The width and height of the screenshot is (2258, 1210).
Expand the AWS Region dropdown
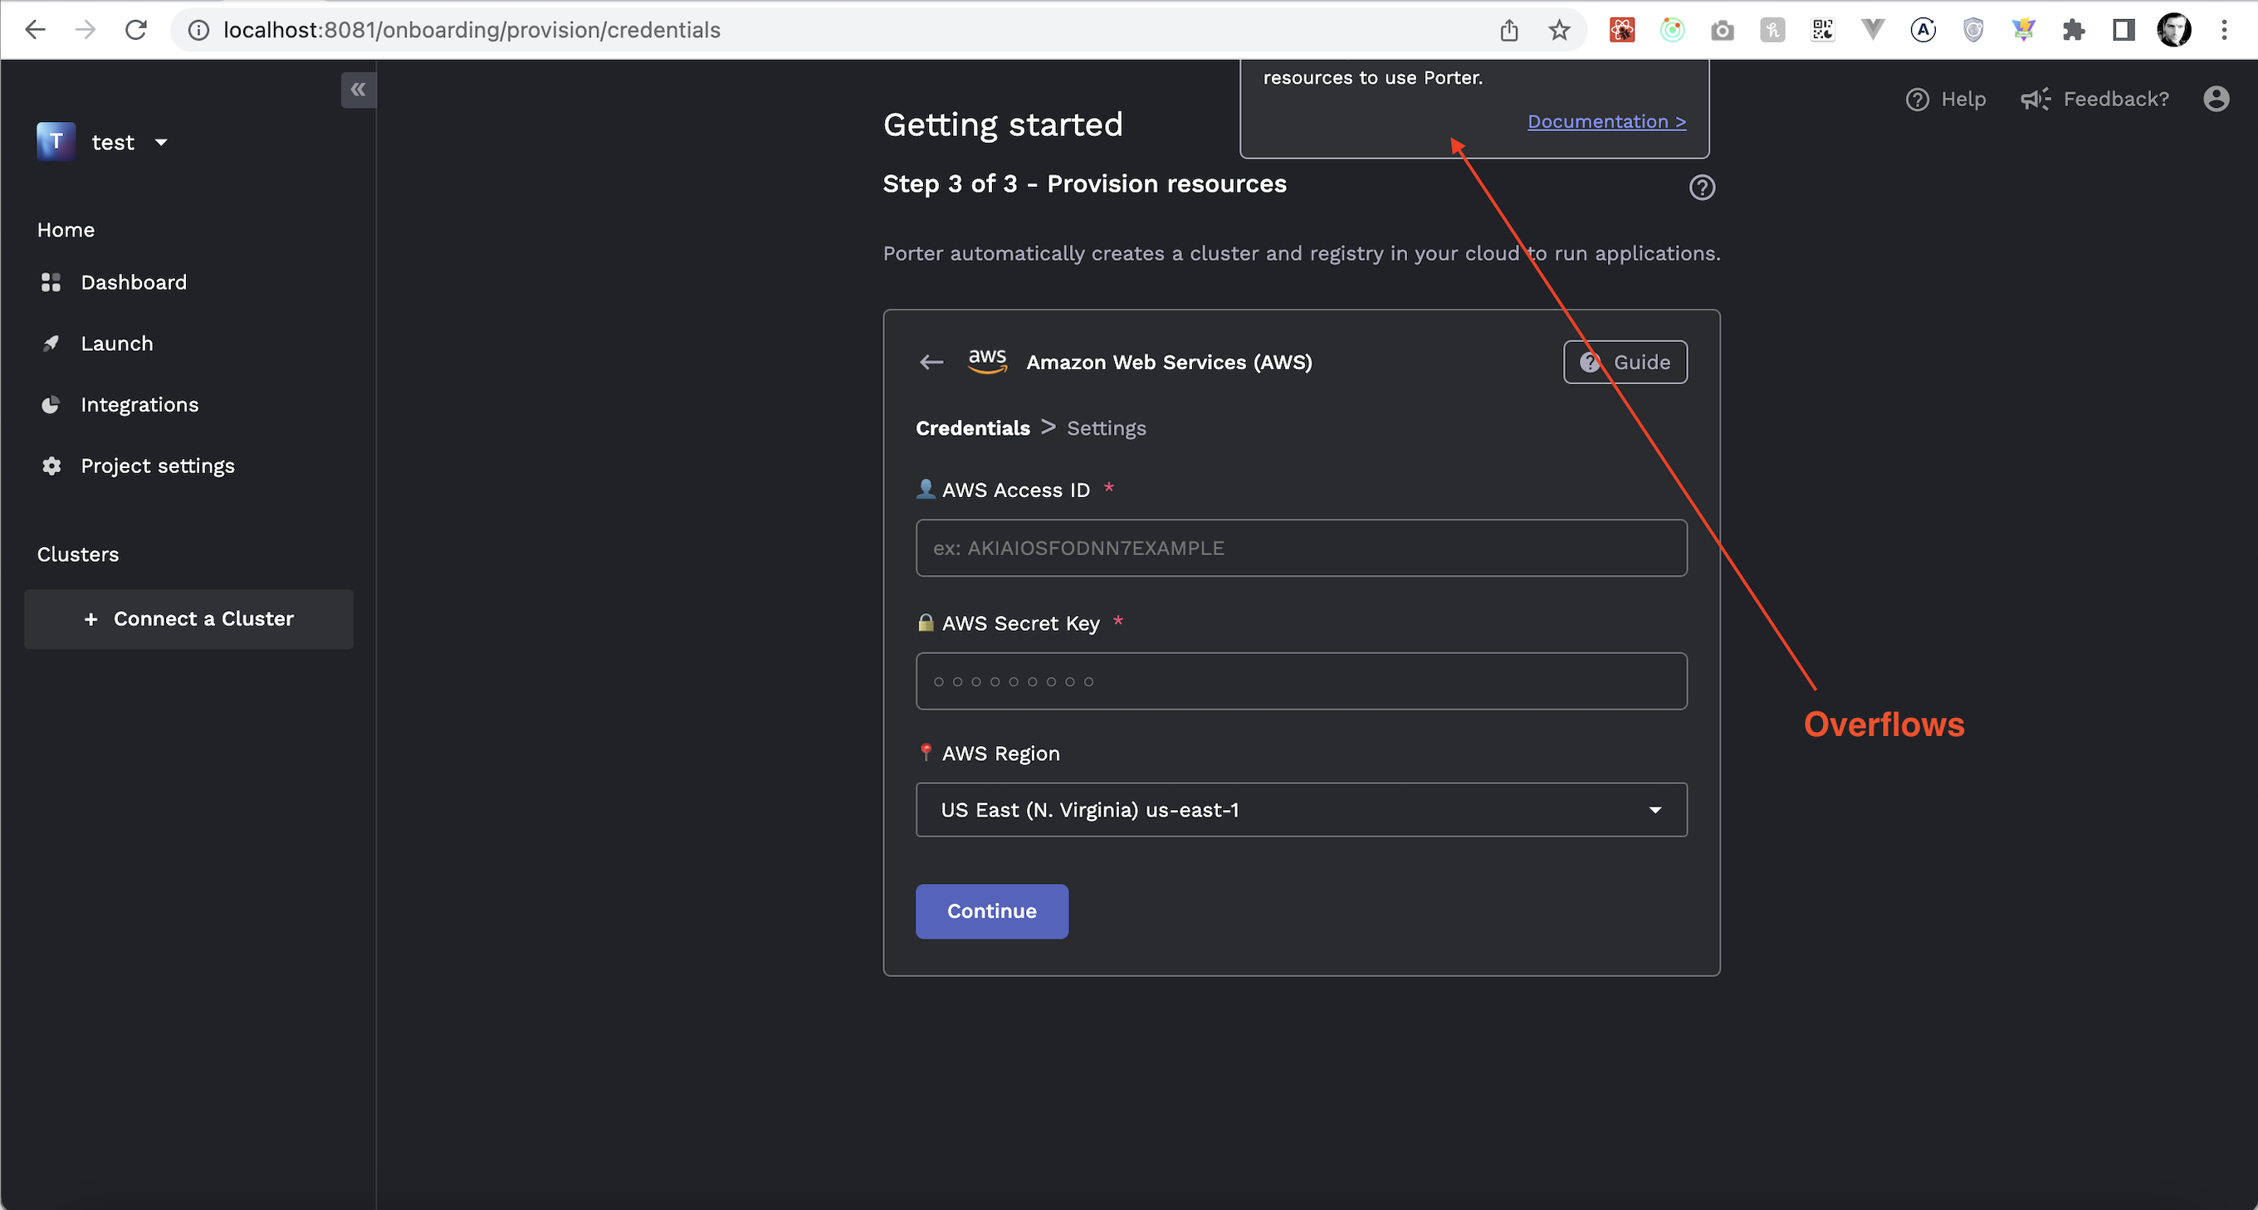point(1301,810)
